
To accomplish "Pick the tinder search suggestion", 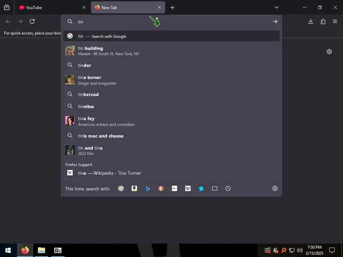I will point(171,65).
